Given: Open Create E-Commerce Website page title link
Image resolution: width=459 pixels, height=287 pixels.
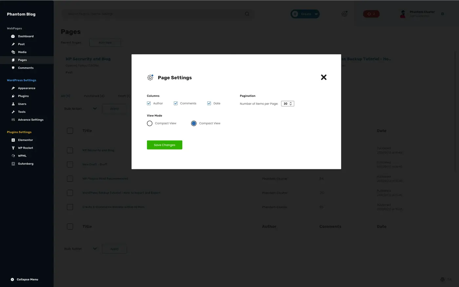Looking at the screenshot, I should click(x=113, y=207).
